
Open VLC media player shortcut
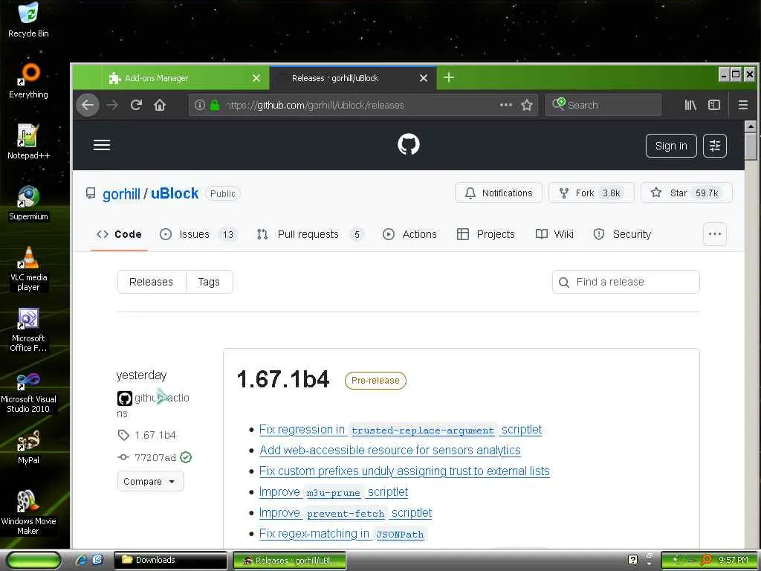[28, 268]
